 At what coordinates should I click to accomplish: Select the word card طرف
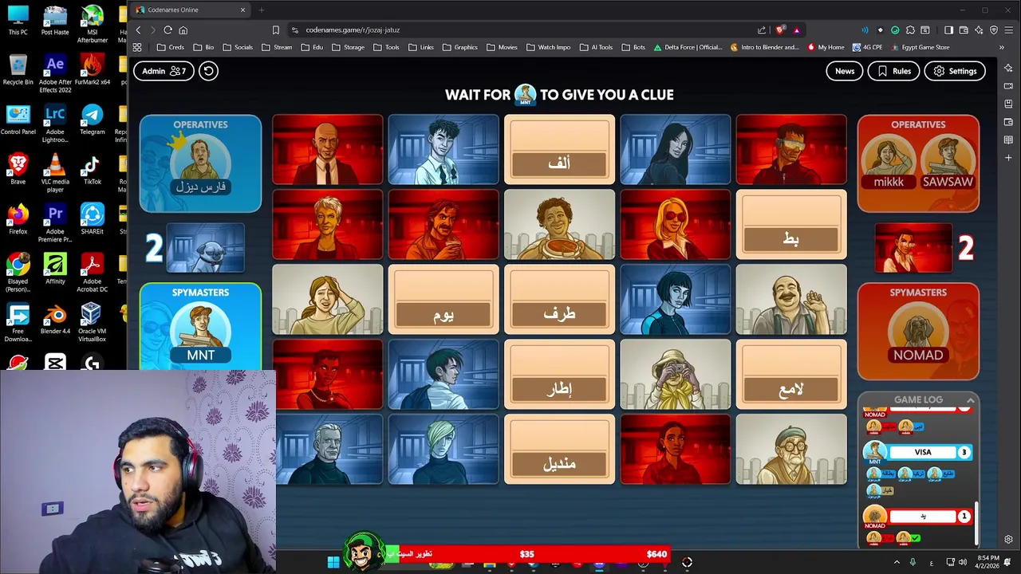559,301
